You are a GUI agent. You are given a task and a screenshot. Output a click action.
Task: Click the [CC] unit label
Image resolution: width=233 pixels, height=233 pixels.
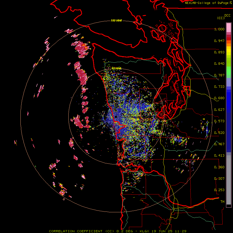(221, 18)
